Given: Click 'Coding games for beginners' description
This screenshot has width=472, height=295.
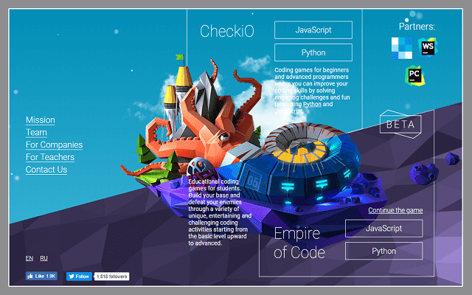Looking at the screenshot, I should [x=312, y=90].
